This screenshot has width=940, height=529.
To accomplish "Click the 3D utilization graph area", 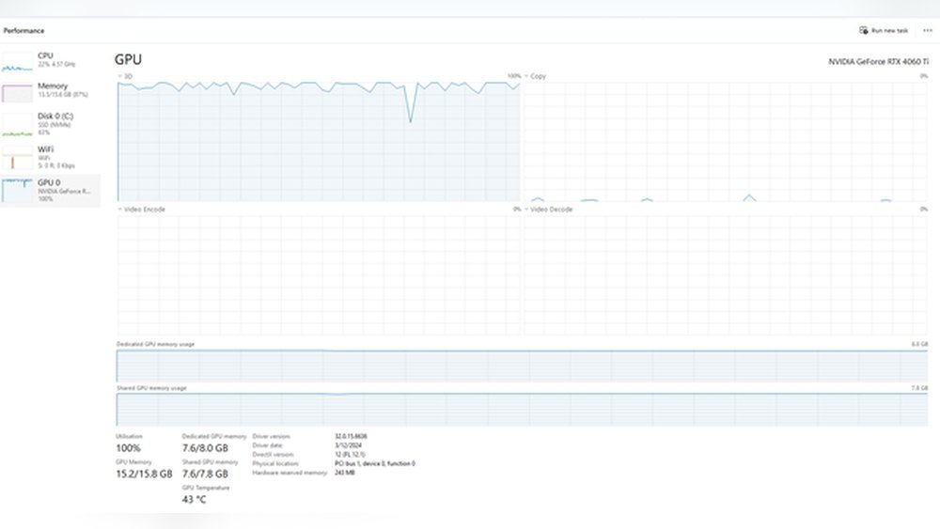I will click(x=319, y=141).
